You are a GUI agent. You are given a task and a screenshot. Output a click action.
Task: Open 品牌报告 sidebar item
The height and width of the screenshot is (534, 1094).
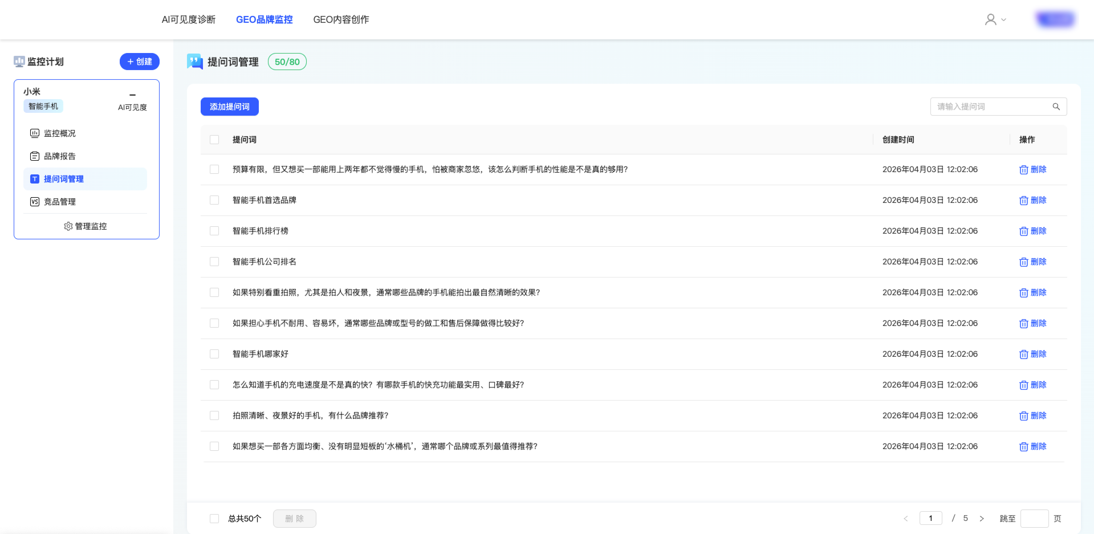[60, 156]
